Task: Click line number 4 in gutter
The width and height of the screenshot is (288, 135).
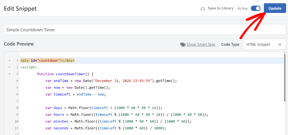Action: coord(17,81)
